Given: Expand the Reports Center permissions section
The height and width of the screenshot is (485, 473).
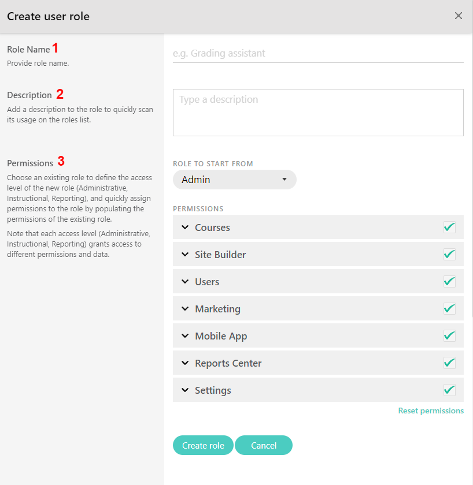Looking at the screenshot, I should click(x=185, y=363).
